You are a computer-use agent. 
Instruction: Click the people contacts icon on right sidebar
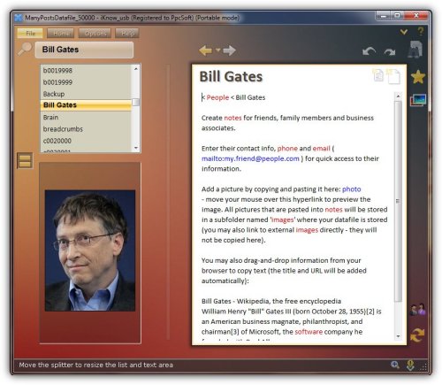pos(417,310)
